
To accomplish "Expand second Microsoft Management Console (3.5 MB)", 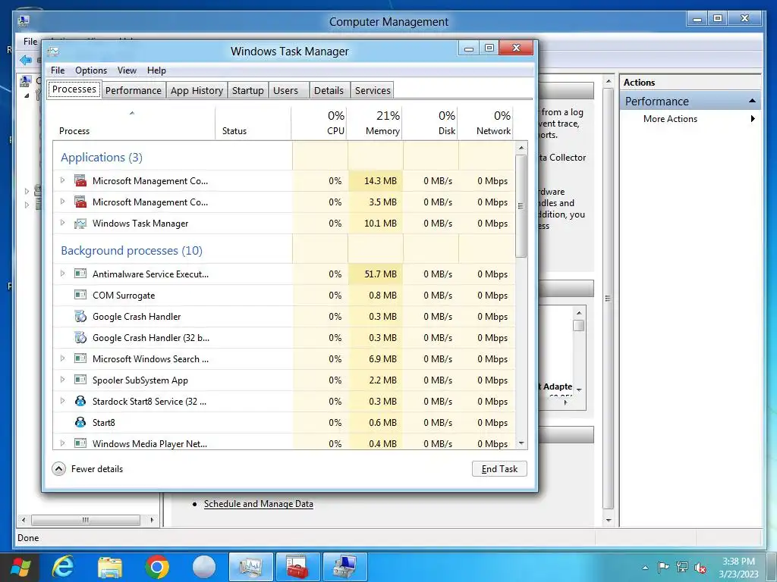I will pos(62,202).
